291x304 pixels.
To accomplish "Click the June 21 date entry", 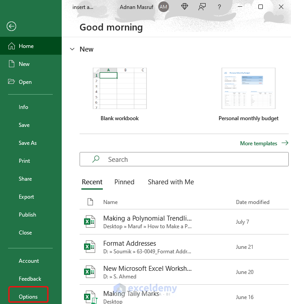I will coord(245,247).
